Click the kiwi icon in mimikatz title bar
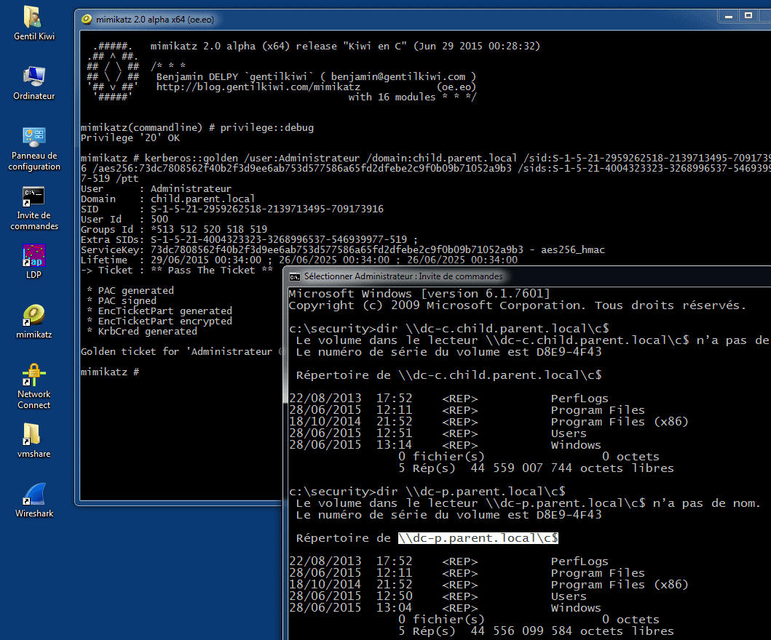This screenshot has height=640, width=771. (x=87, y=20)
